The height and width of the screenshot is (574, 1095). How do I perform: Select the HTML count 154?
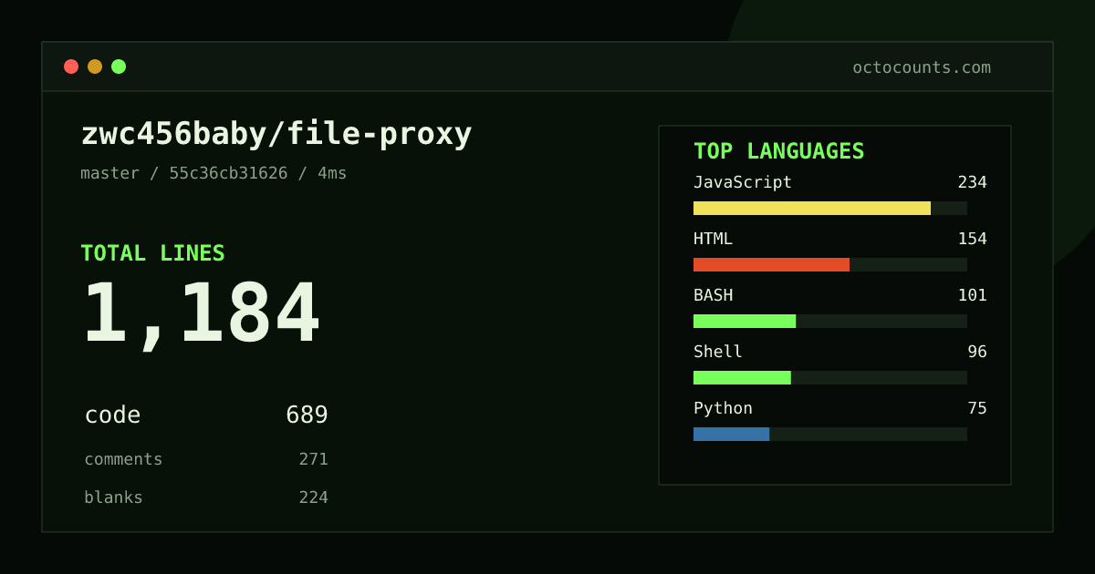click(x=972, y=239)
